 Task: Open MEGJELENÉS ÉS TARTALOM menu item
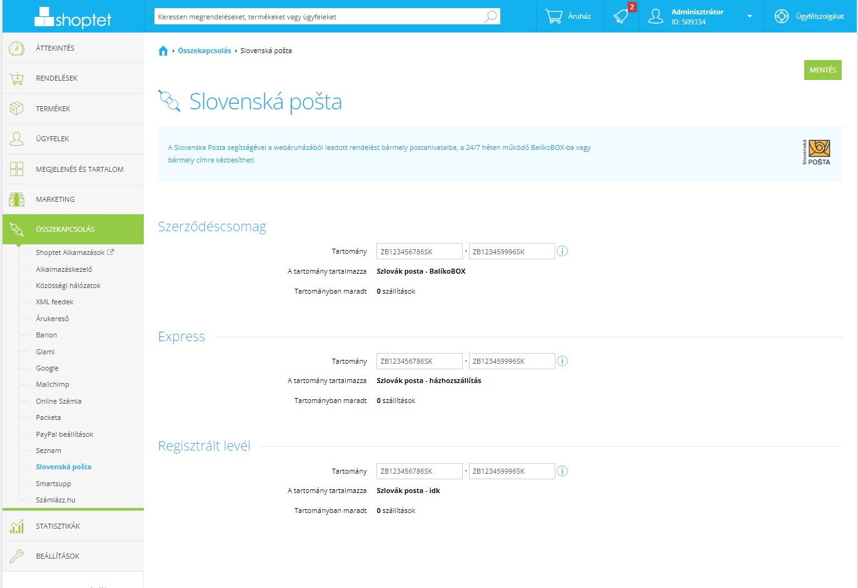73,169
